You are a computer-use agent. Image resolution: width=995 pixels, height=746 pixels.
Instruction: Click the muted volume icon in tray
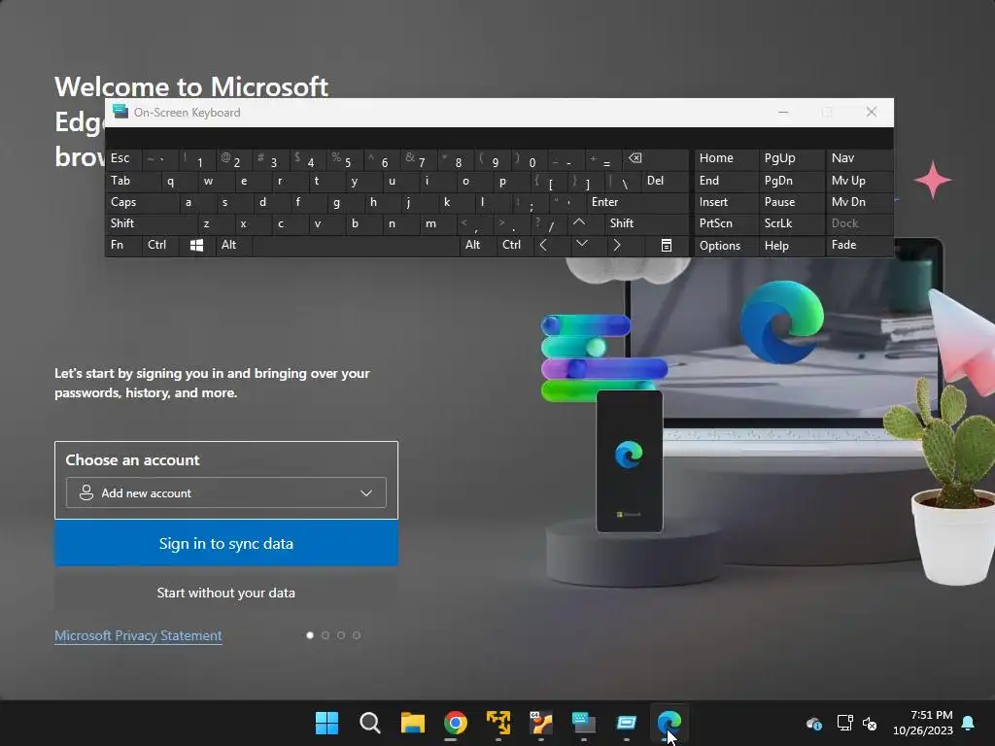(870, 723)
